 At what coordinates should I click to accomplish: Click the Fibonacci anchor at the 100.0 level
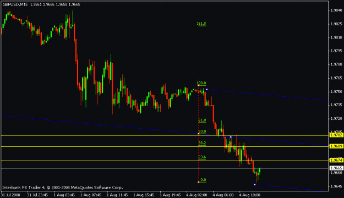(x=198, y=85)
